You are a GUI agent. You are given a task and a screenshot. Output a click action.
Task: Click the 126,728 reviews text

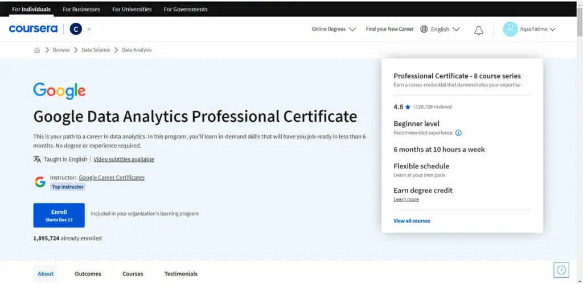pos(433,107)
